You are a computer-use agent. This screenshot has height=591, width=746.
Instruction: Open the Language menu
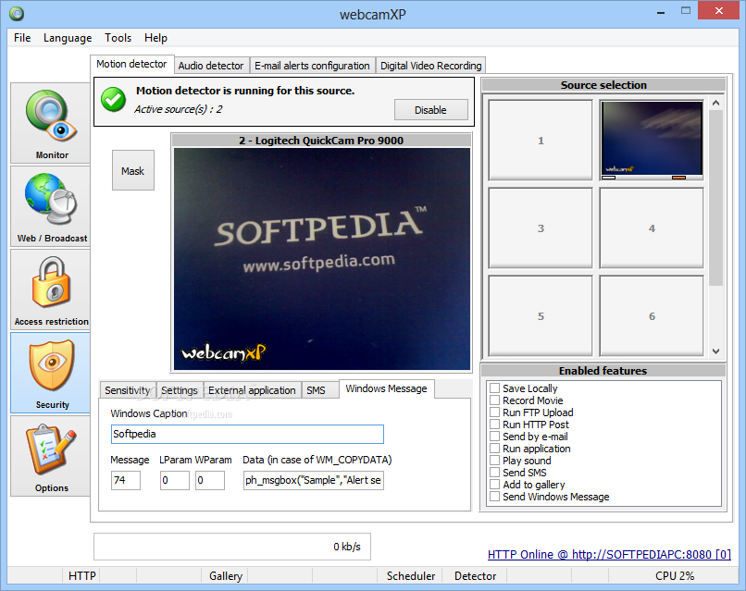point(68,38)
